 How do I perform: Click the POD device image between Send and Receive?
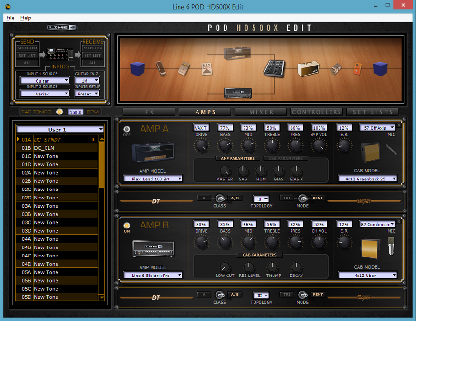pos(59,54)
